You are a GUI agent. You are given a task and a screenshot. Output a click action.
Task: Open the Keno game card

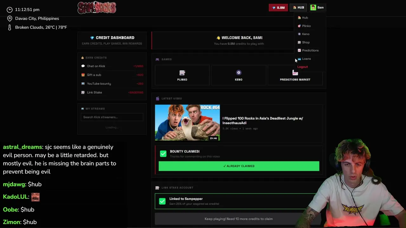click(x=239, y=75)
